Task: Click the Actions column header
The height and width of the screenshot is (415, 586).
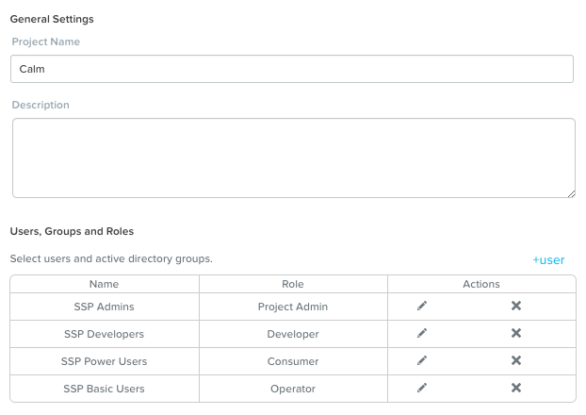Action: [481, 284]
